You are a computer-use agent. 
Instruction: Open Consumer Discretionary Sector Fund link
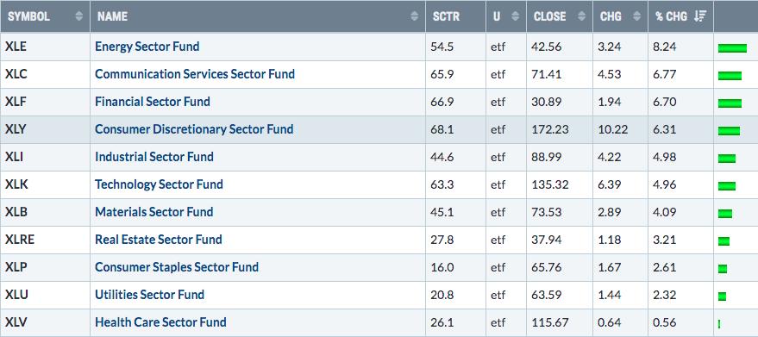tap(194, 129)
